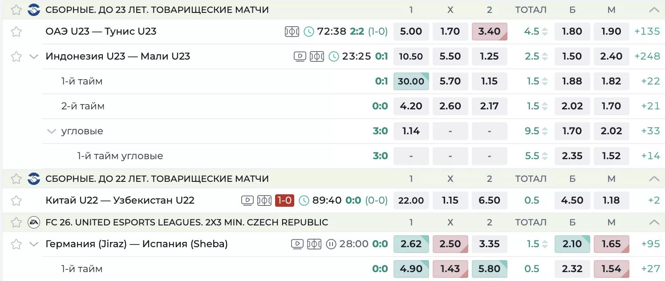Select draw odds 1.15 for Китай–Узбекистан
665x281 pixels.
click(450, 201)
